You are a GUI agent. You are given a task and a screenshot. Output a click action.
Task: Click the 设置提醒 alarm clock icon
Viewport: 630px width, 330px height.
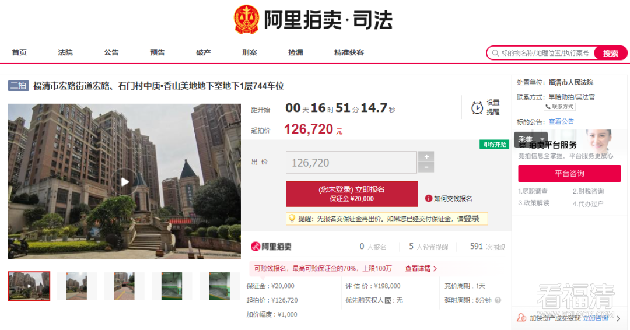(477, 108)
